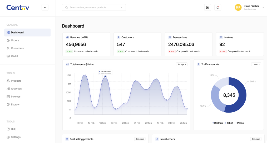Expand the dropdown next to Centiiv logo
The height and width of the screenshot is (143, 267).
coord(45,7)
